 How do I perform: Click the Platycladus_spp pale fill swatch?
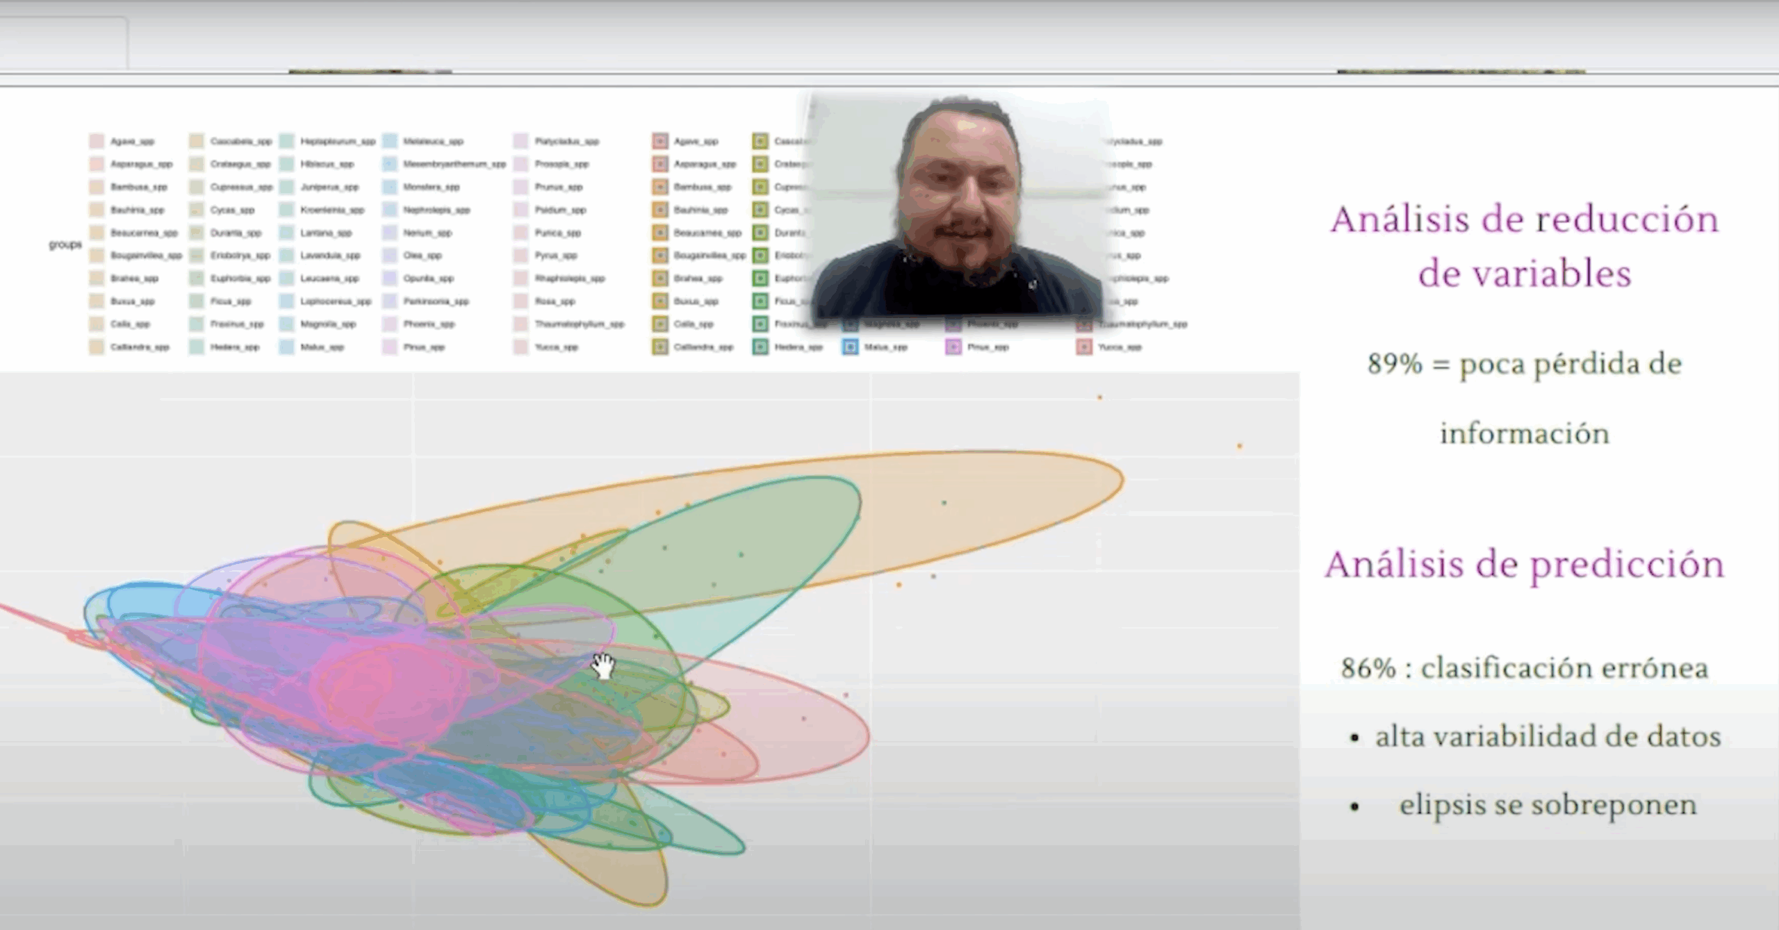[520, 142]
